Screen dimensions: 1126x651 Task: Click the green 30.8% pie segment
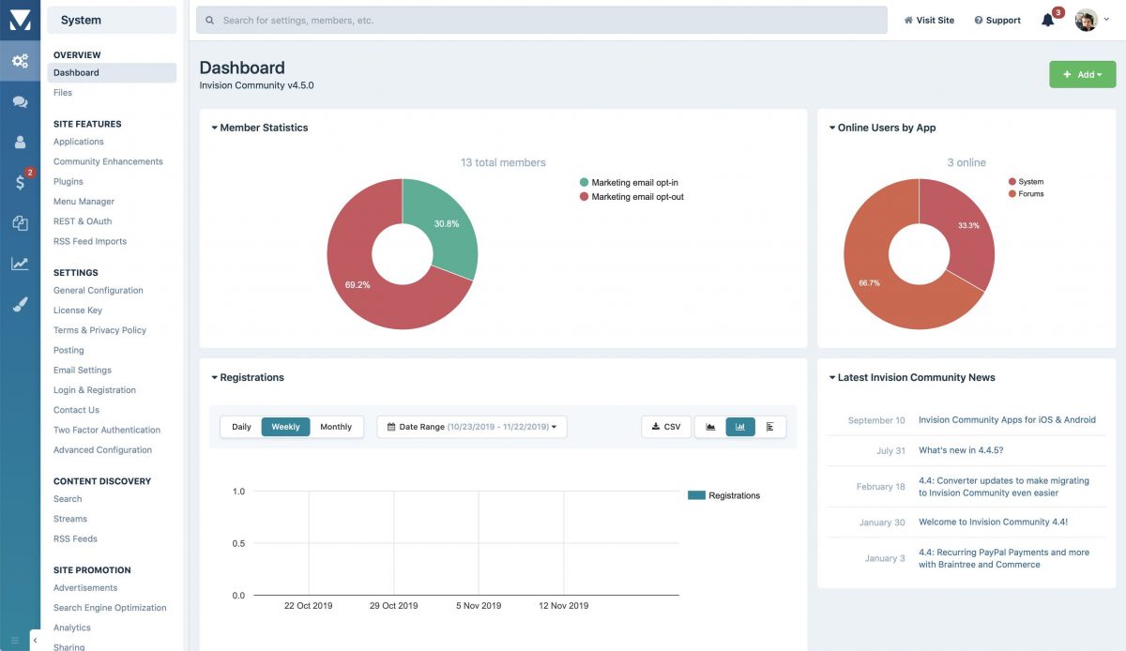tap(447, 224)
